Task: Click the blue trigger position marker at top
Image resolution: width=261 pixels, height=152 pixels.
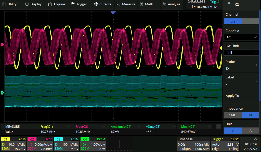Action: pyautogui.click(x=113, y=13)
